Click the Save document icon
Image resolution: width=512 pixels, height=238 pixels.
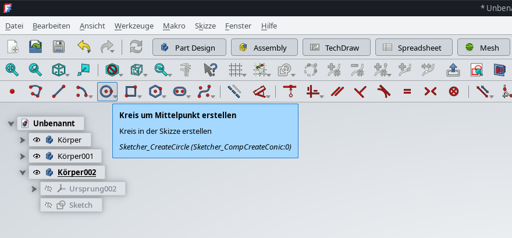pyautogui.click(x=59, y=47)
